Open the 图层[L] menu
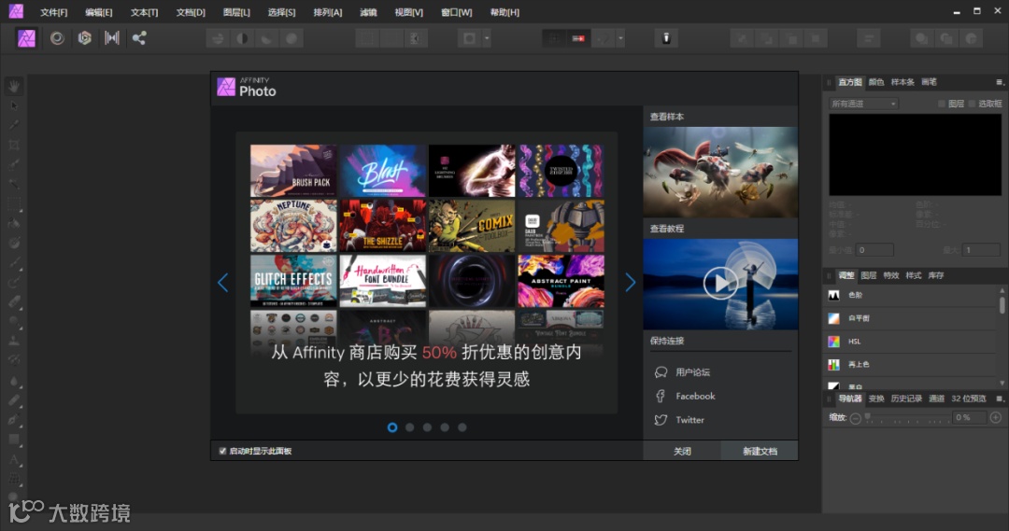Screen dimensions: 1009x531 [236, 12]
